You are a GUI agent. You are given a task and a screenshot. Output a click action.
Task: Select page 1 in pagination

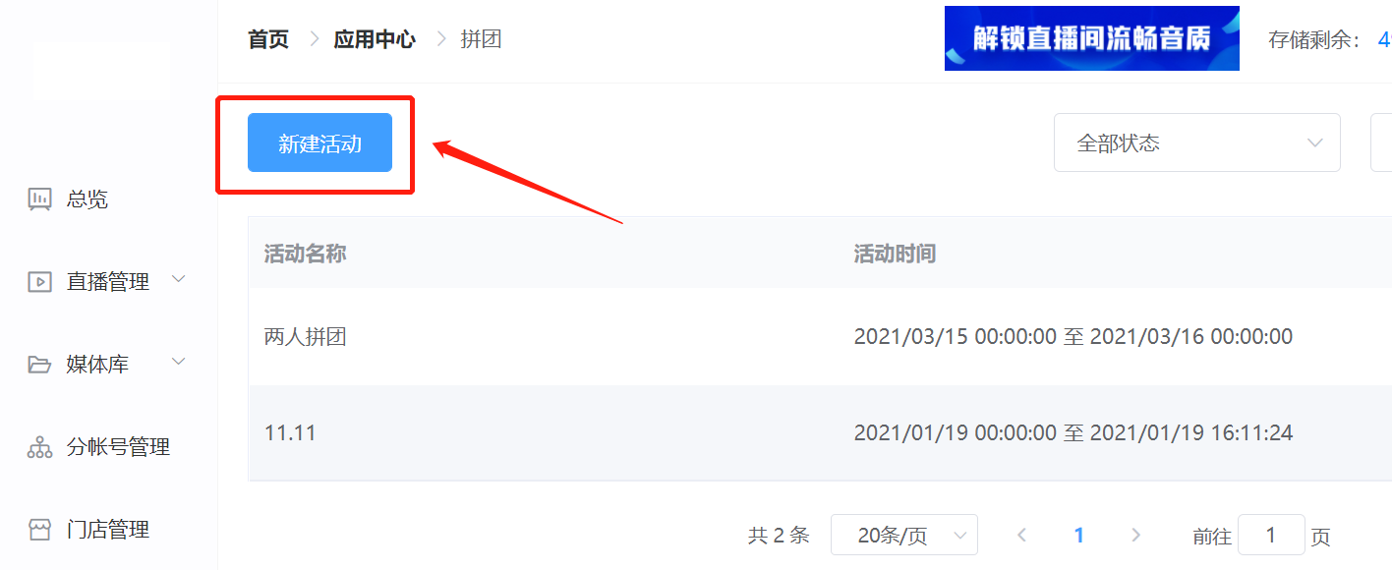pos(1079,535)
